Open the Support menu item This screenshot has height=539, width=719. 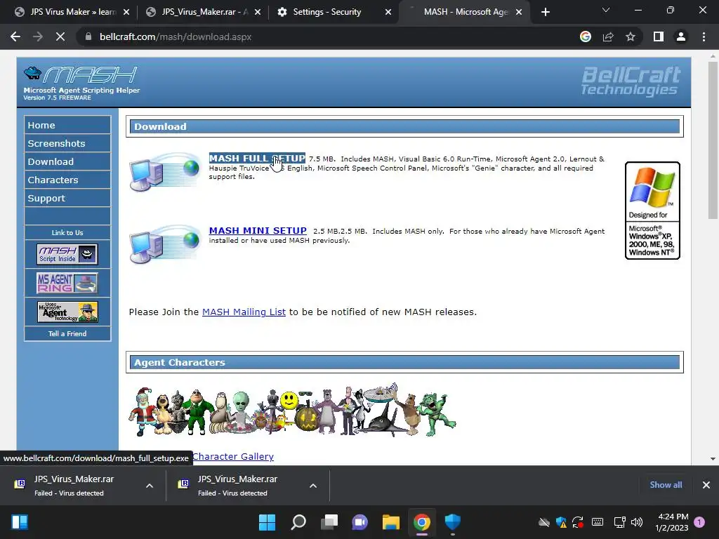[x=67, y=199]
